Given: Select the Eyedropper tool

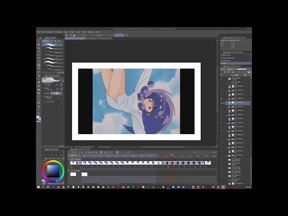Looking at the screenshot, I should click(39, 62).
